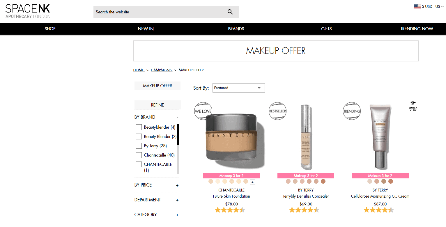The height and width of the screenshot is (227, 446).
Task: Click the We Love badge on Chantecaille foundation
Action: point(203,111)
